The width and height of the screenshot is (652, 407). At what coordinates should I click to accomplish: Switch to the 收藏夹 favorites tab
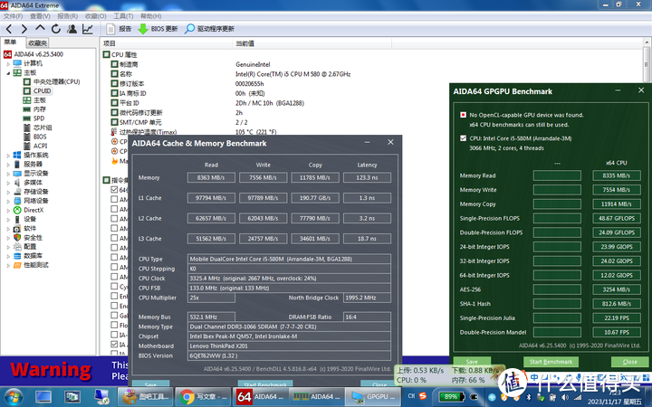point(37,43)
